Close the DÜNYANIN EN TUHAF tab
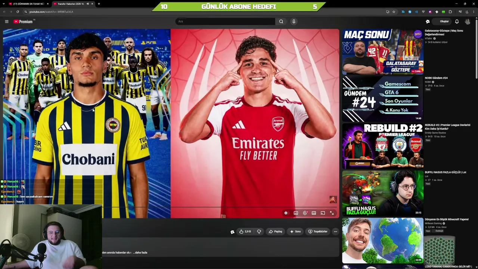This screenshot has height=269, width=478. tap(47, 4)
